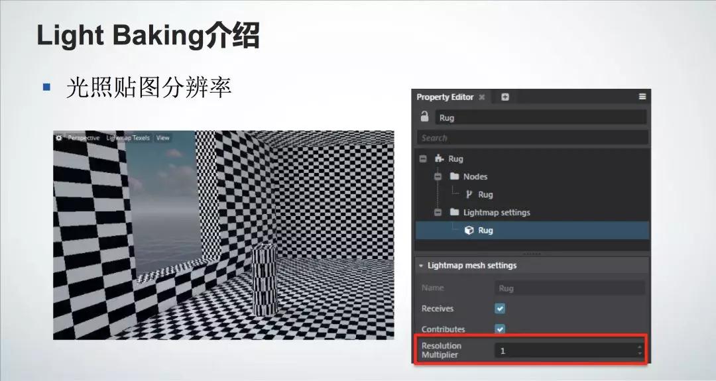Open the panel hamburger options menu
The width and height of the screenshot is (716, 381).
click(x=642, y=97)
